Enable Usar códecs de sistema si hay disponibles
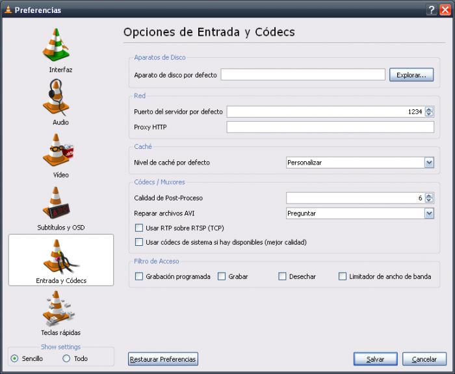The height and width of the screenshot is (374, 455). point(139,242)
